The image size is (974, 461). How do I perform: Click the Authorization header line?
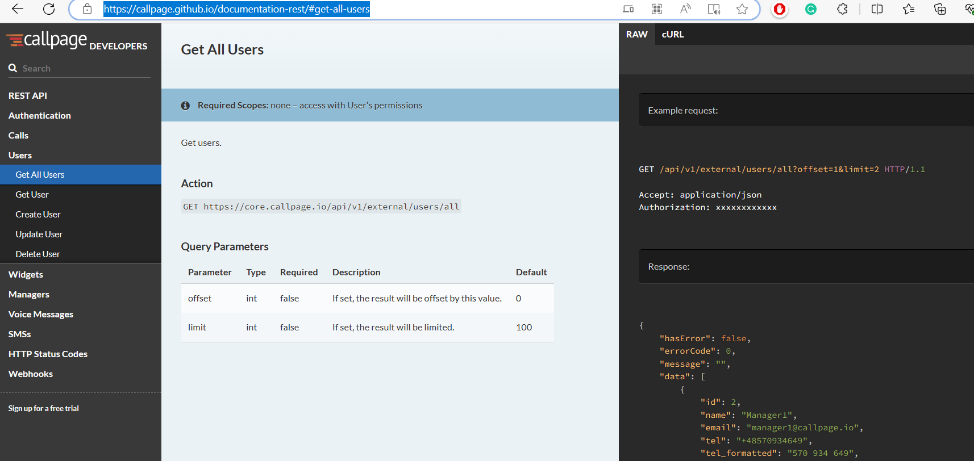pyautogui.click(x=707, y=207)
